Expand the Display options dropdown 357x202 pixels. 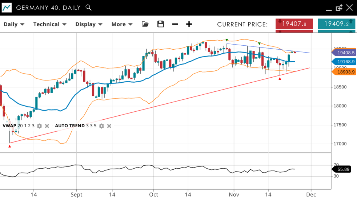click(x=89, y=24)
